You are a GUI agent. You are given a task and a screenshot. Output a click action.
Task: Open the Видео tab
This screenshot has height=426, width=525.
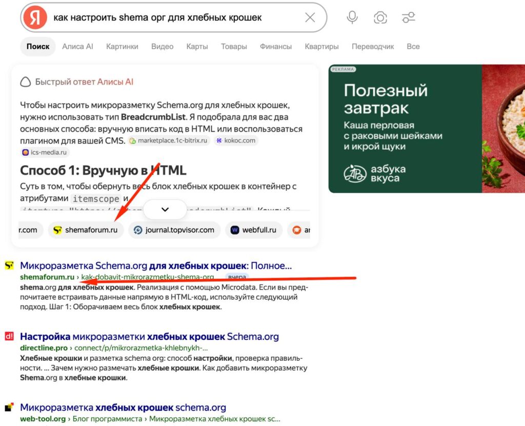coord(163,47)
